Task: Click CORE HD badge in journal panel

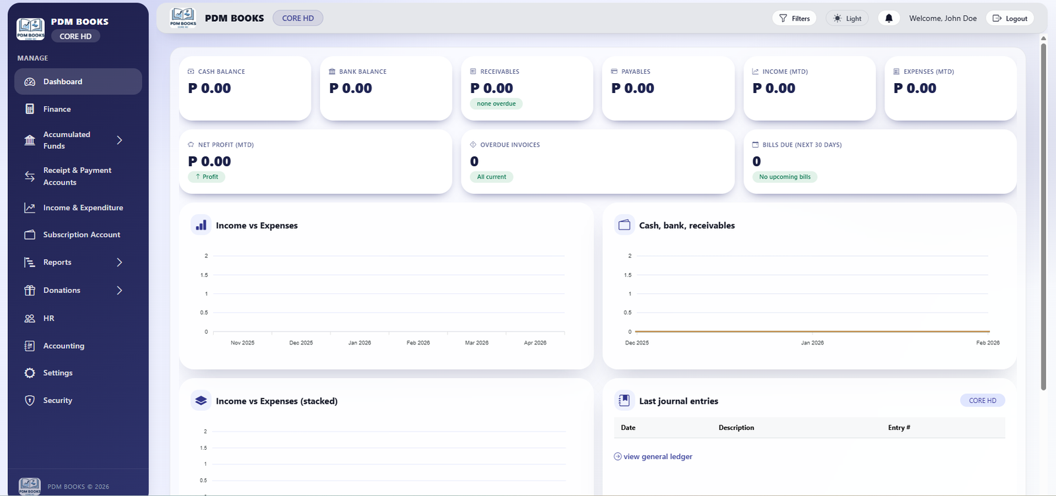Action: tap(983, 400)
